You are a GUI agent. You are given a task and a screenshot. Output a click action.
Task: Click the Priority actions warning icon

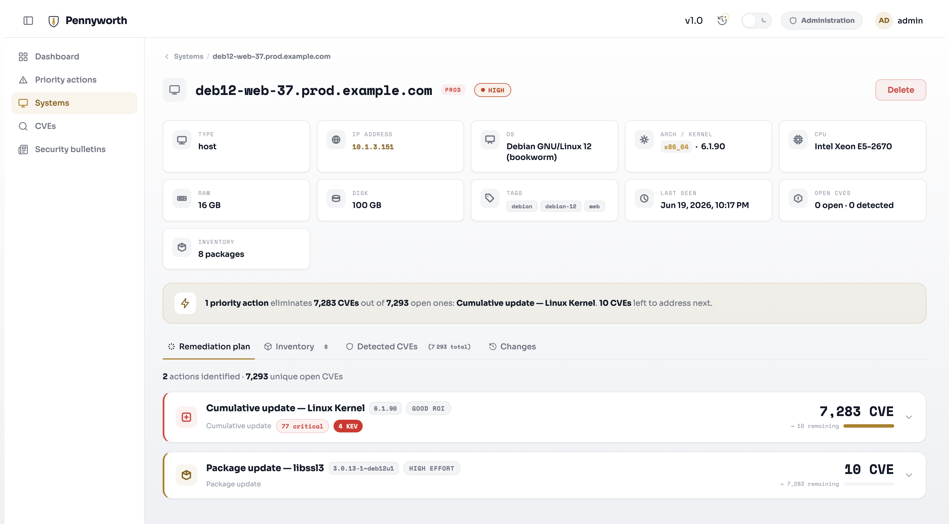click(x=23, y=80)
